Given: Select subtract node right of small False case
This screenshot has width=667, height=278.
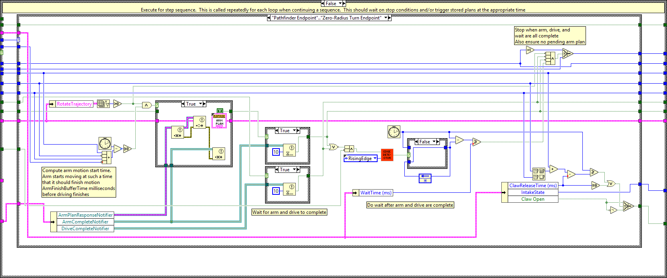Looking at the screenshot, I should (459, 140).
